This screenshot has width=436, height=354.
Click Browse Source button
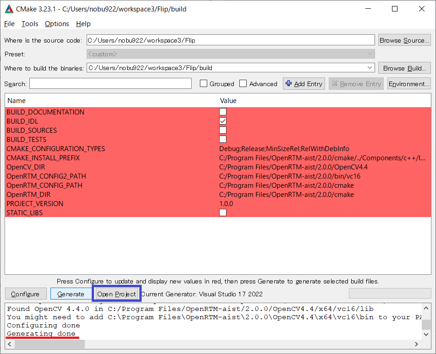(404, 40)
